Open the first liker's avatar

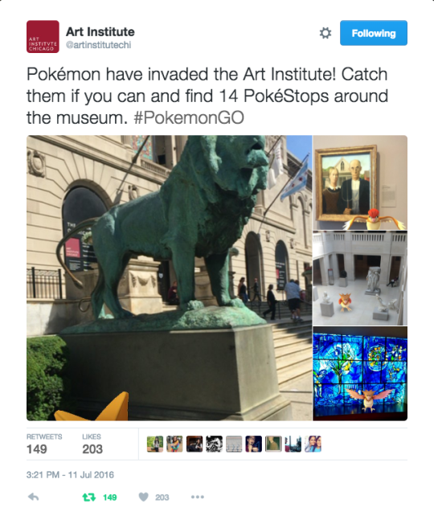[155, 444]
